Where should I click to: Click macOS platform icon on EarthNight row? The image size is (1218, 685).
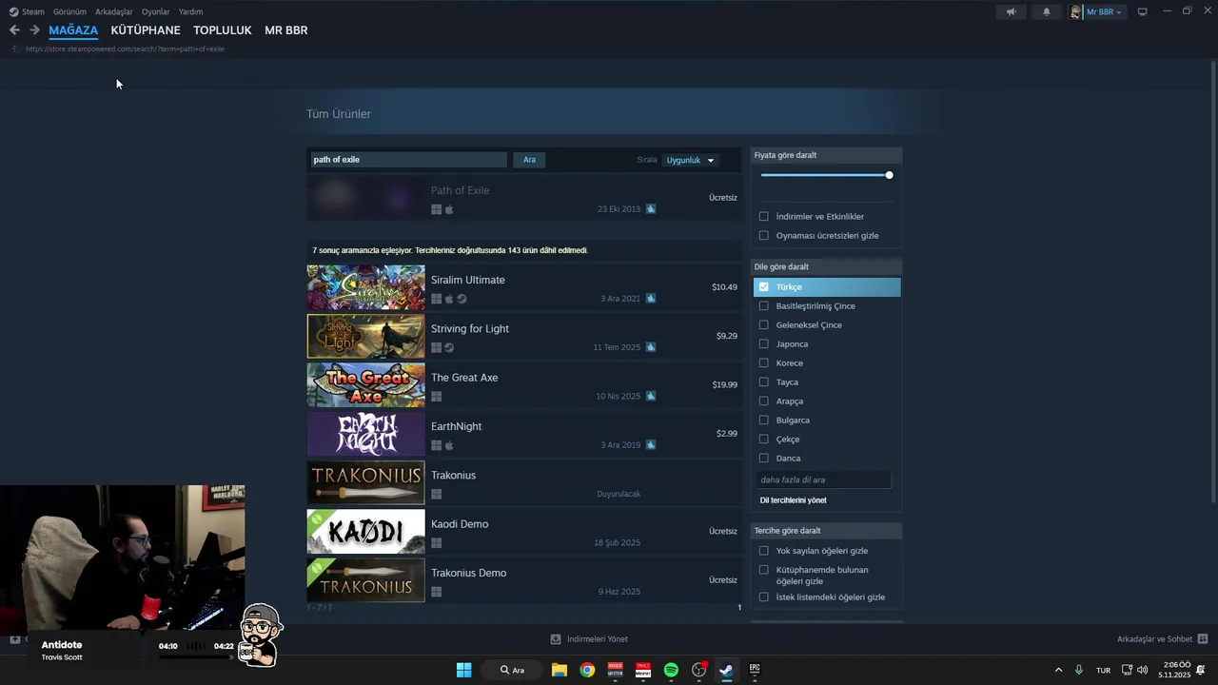pyautogui.click(x=449, y=445)
